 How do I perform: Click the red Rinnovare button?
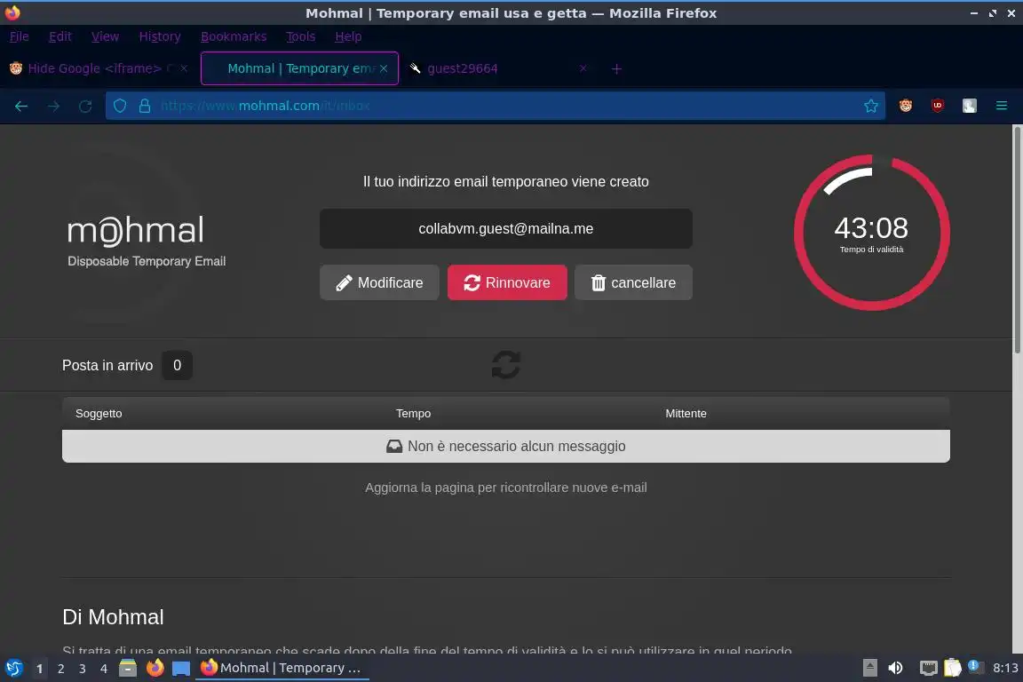tap(507, 282)
